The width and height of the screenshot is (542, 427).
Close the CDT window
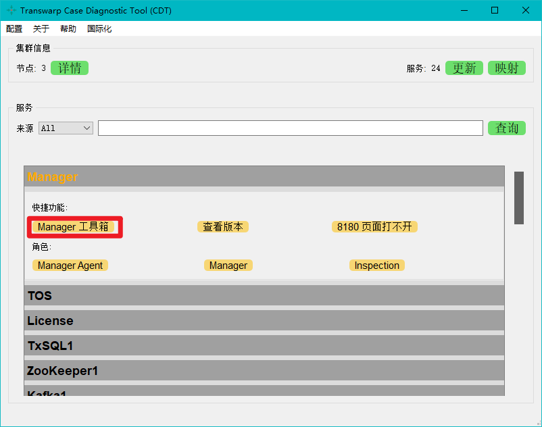coord(525,10)
